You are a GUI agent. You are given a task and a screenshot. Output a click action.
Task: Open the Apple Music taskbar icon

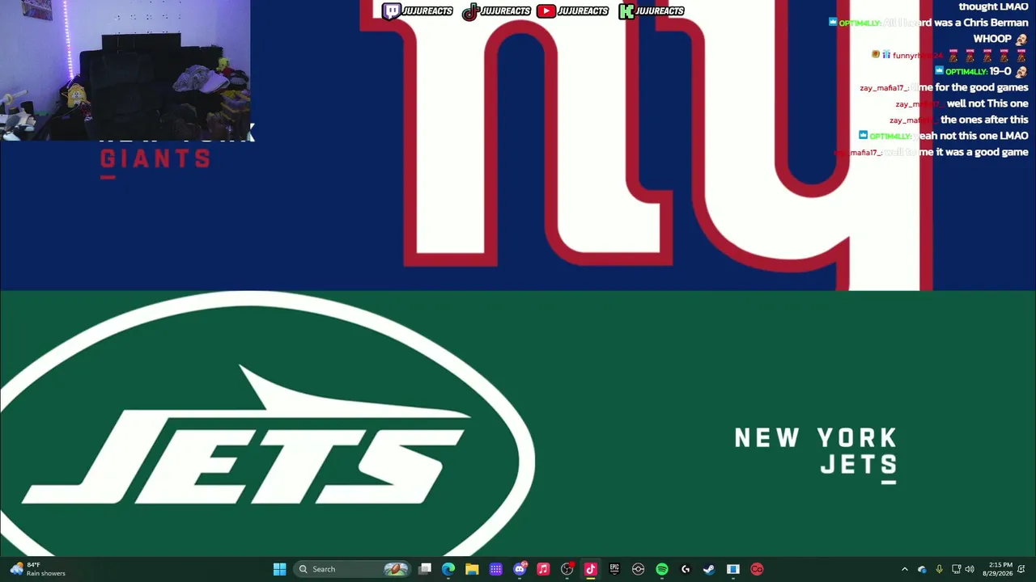click(543, 569)
